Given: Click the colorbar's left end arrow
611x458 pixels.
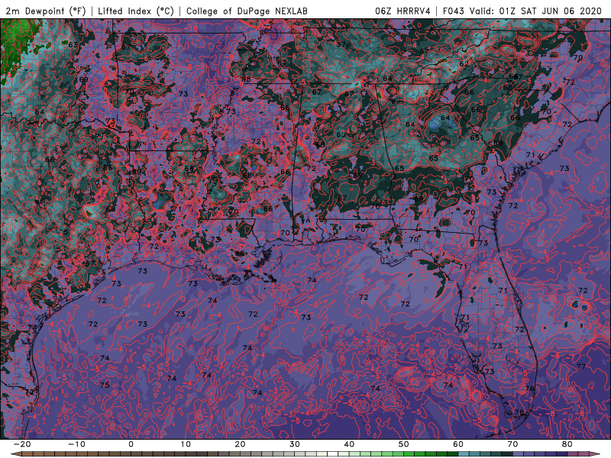Looking at the screenshot, I should (x=15, y=454).
